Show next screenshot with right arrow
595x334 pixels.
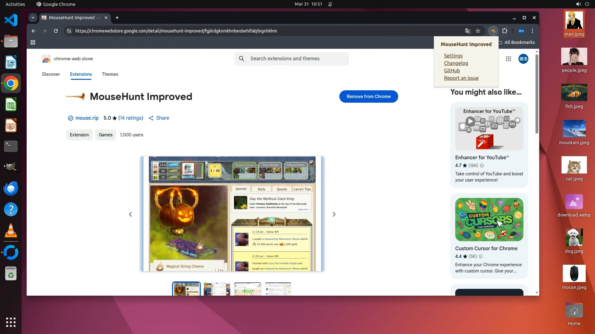[x=334, y=214]
